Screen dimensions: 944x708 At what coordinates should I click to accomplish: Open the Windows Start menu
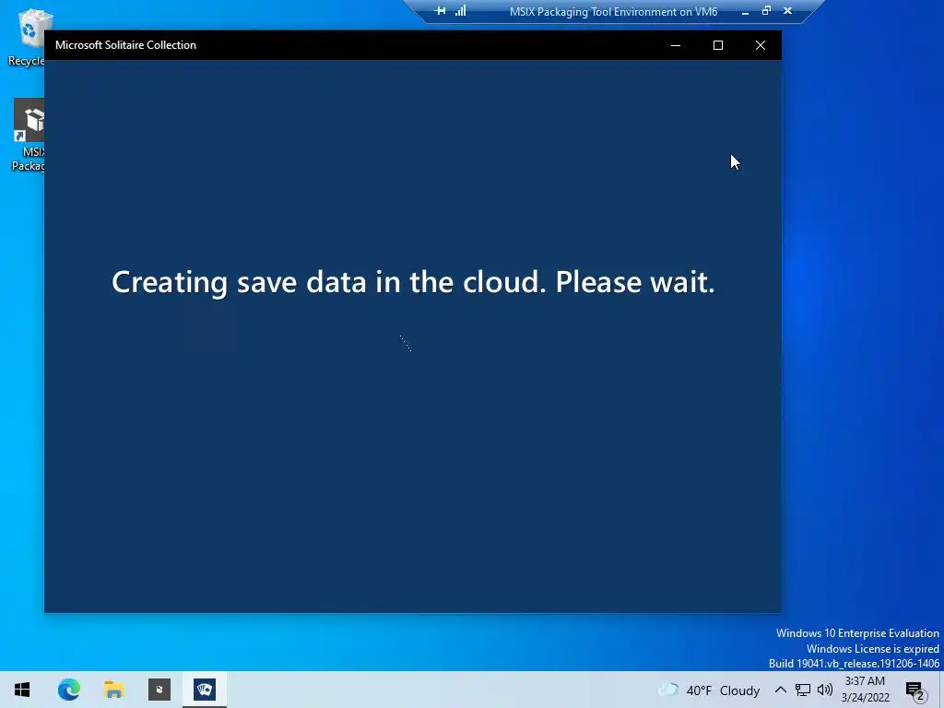tap(22, 690)
